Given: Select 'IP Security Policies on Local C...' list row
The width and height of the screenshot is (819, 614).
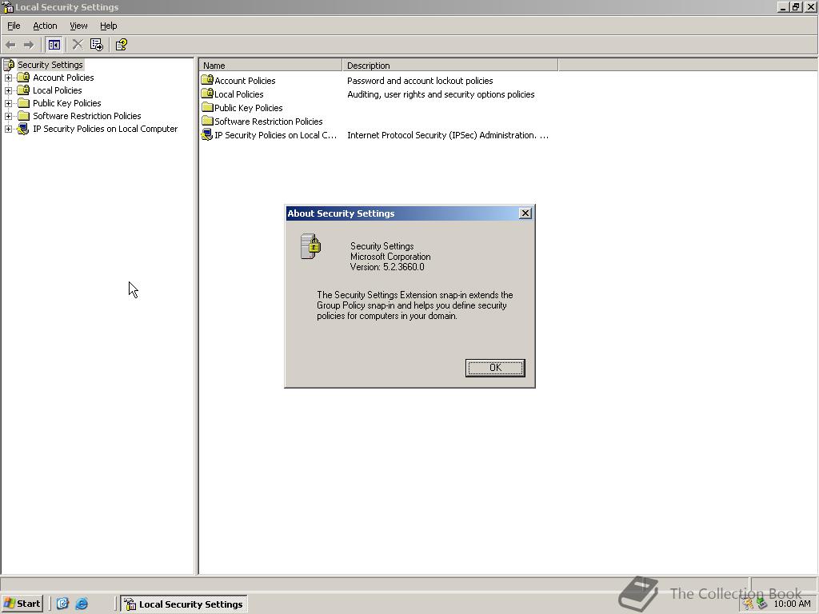Looking at the screenshot, I should pyautogui.click(x=275, y=134).
